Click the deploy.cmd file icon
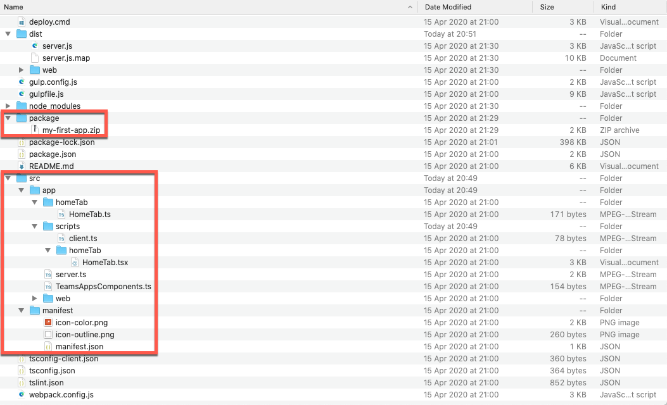The width and height of the screenshot is (667, 405). pyautogui.click(x=22, y=22)
